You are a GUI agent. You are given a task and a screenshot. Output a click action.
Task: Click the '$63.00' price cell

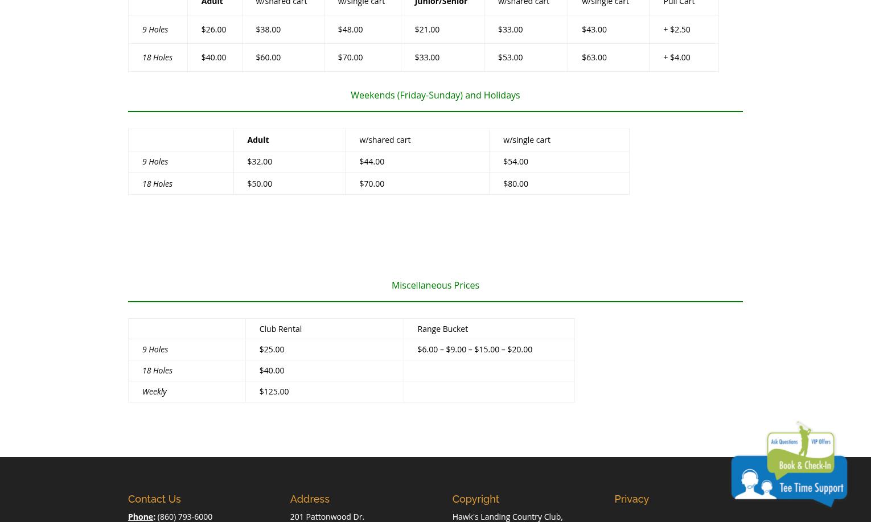pos(594,57)
